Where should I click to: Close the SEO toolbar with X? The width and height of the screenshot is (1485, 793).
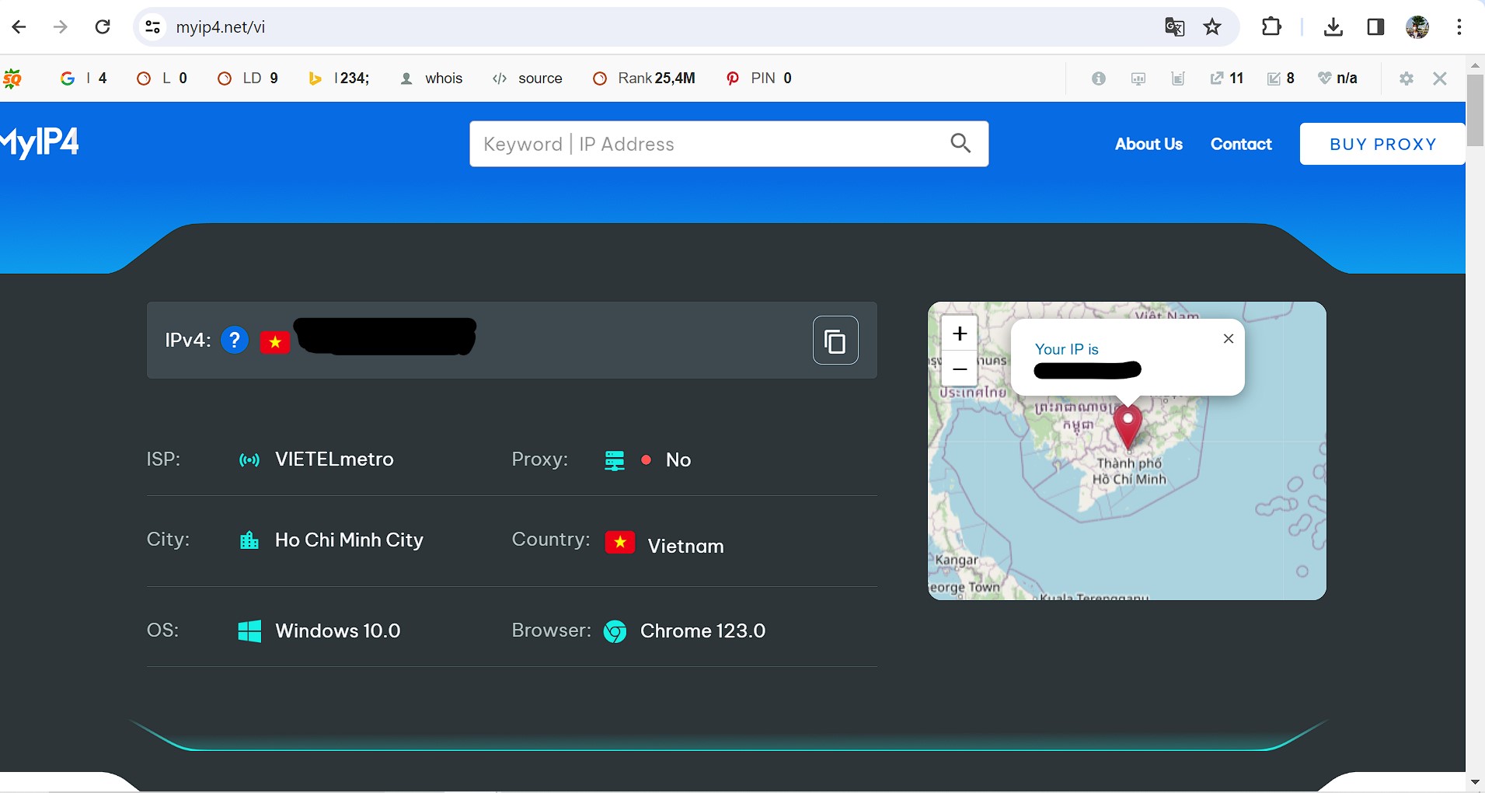pos(1440,79)
